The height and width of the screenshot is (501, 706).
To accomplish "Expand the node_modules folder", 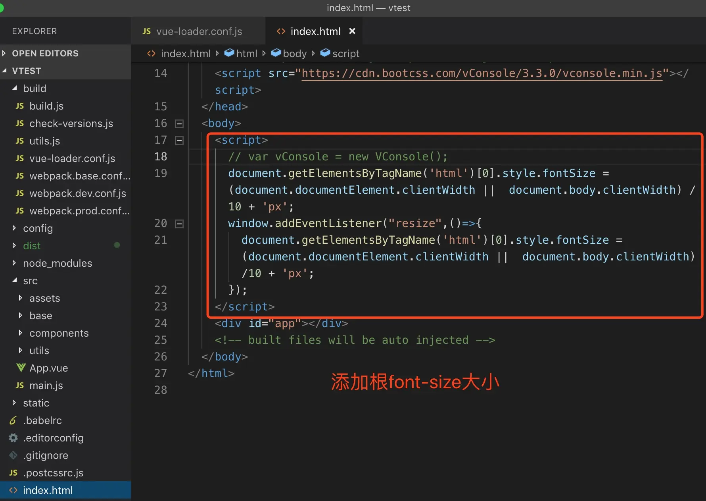I will (15, 263).
